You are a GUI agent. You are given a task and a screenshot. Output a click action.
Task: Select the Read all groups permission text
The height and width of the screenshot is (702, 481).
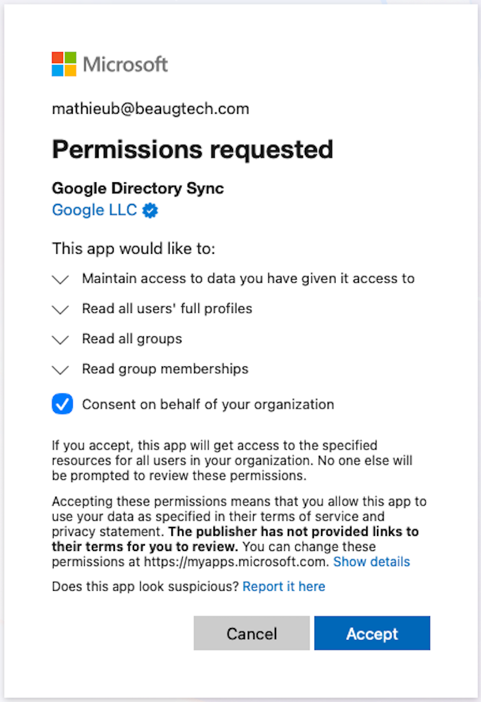pyautogui.click(x=132, y=339)
